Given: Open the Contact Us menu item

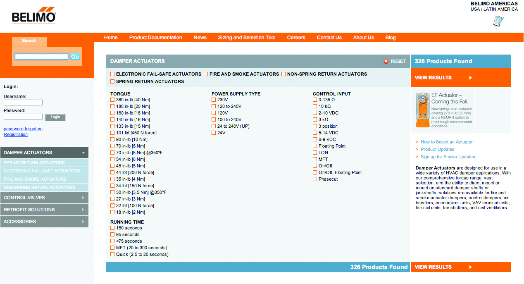Looking at the screenshot, I should (x=329, y=38).
